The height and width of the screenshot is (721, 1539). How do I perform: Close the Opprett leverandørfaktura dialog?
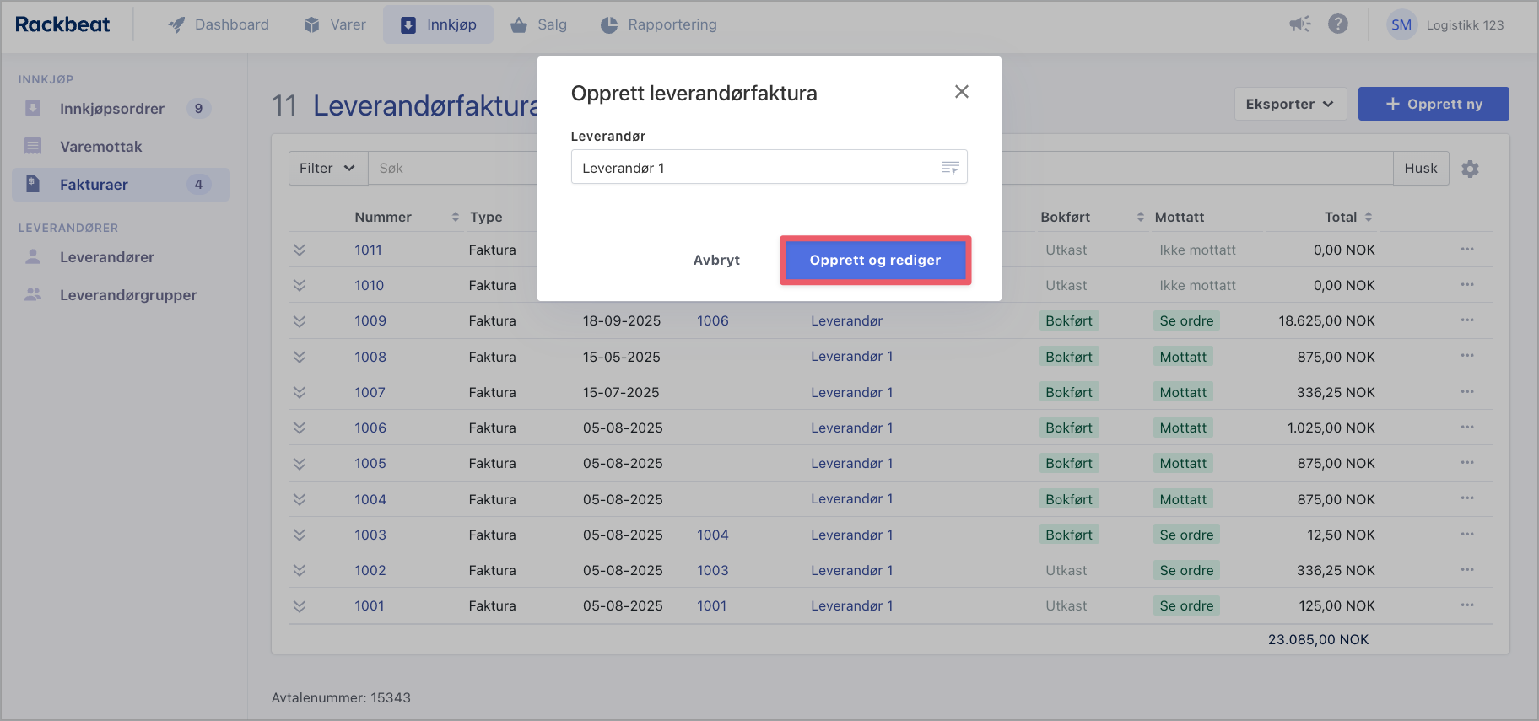961,92
